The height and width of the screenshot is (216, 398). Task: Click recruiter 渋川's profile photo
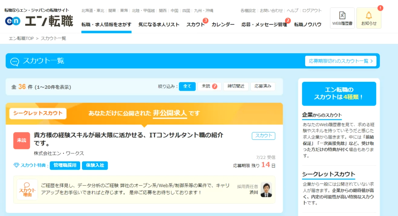pyautogui.click(x=266, y=190)
